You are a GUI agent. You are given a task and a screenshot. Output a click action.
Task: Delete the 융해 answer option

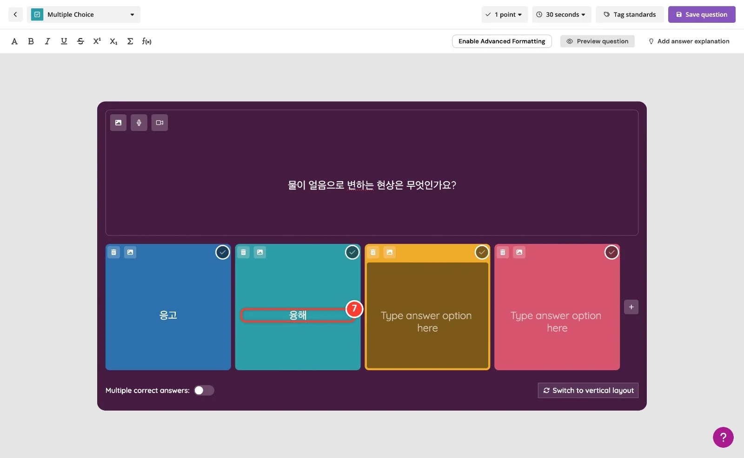point(243,252)
